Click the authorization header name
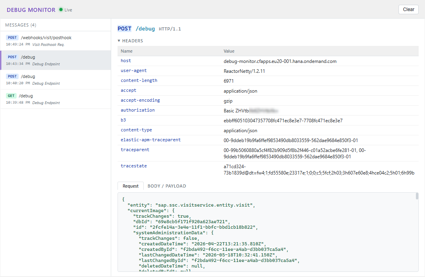Image resolution: width=425 pixels, height=277 pixels. click(x=138, y=110)
